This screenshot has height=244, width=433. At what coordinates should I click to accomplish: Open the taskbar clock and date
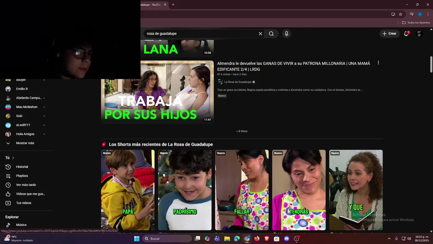(422, 239)
